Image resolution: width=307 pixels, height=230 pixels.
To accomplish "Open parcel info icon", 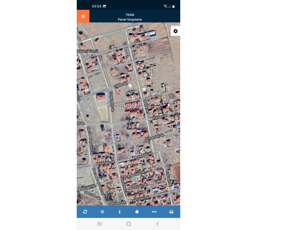I will [120, 212].
